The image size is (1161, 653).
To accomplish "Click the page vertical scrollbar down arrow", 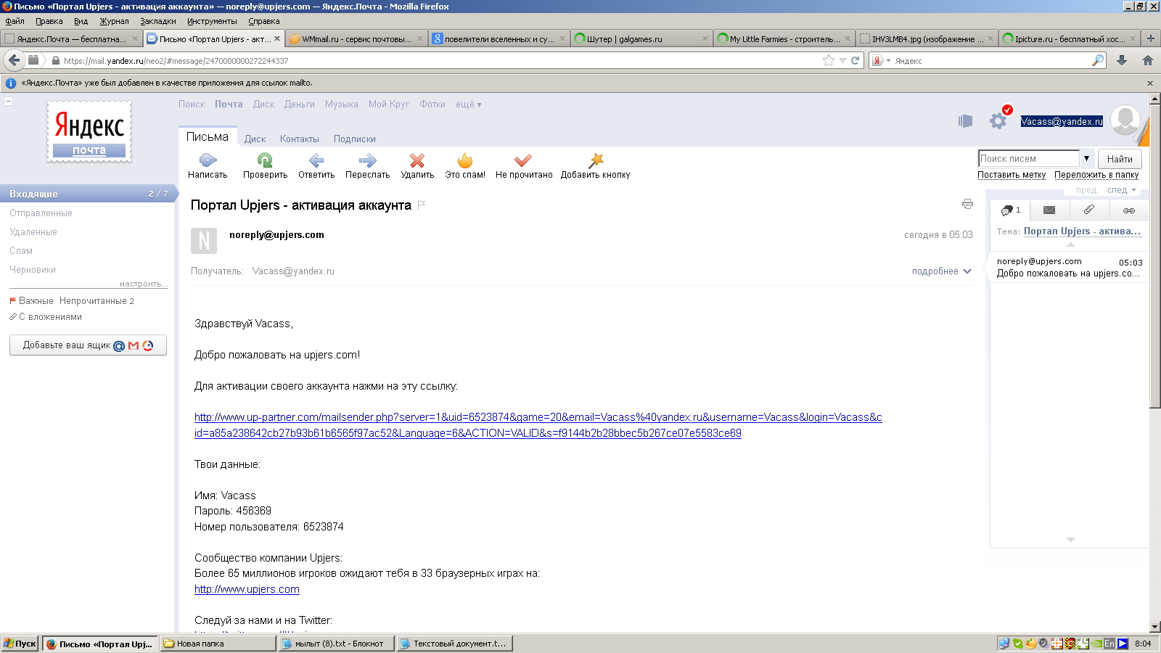I will 1155,626.
